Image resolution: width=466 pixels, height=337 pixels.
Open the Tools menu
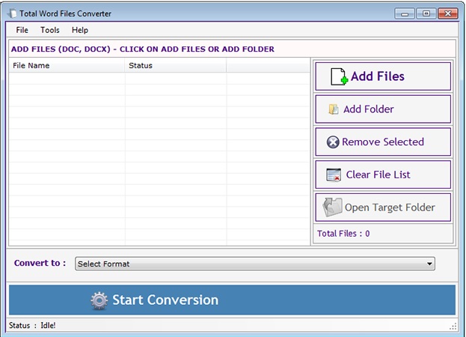coord(50,30)
